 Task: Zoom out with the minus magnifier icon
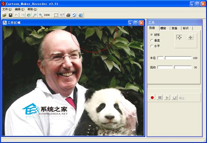click(x=35, y=15)
